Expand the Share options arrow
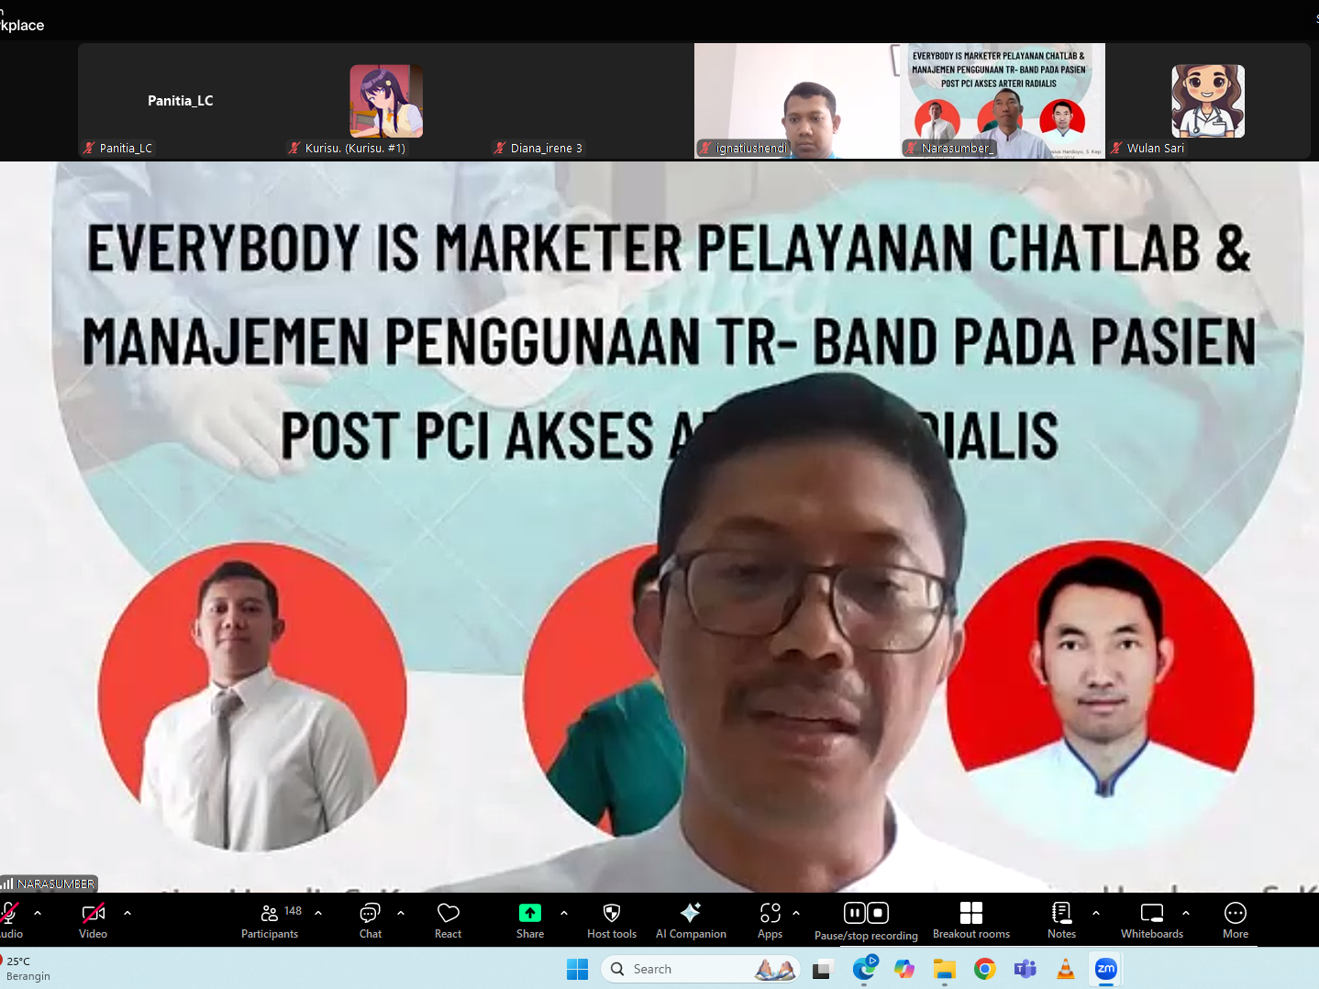 click(x=564, y=913)
